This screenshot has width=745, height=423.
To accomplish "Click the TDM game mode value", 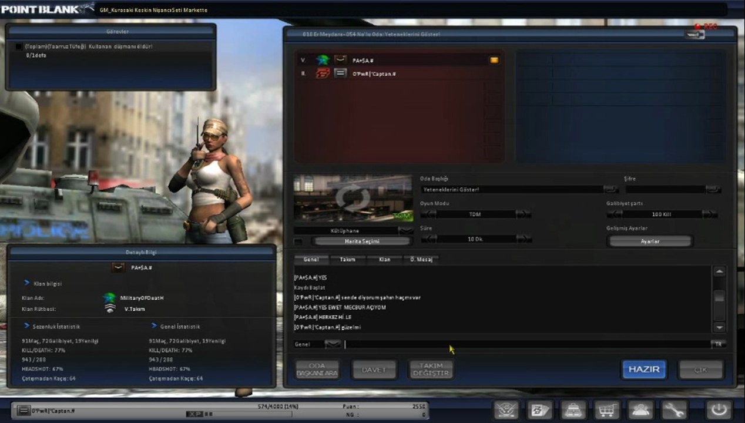I will (x=475, y=214).
